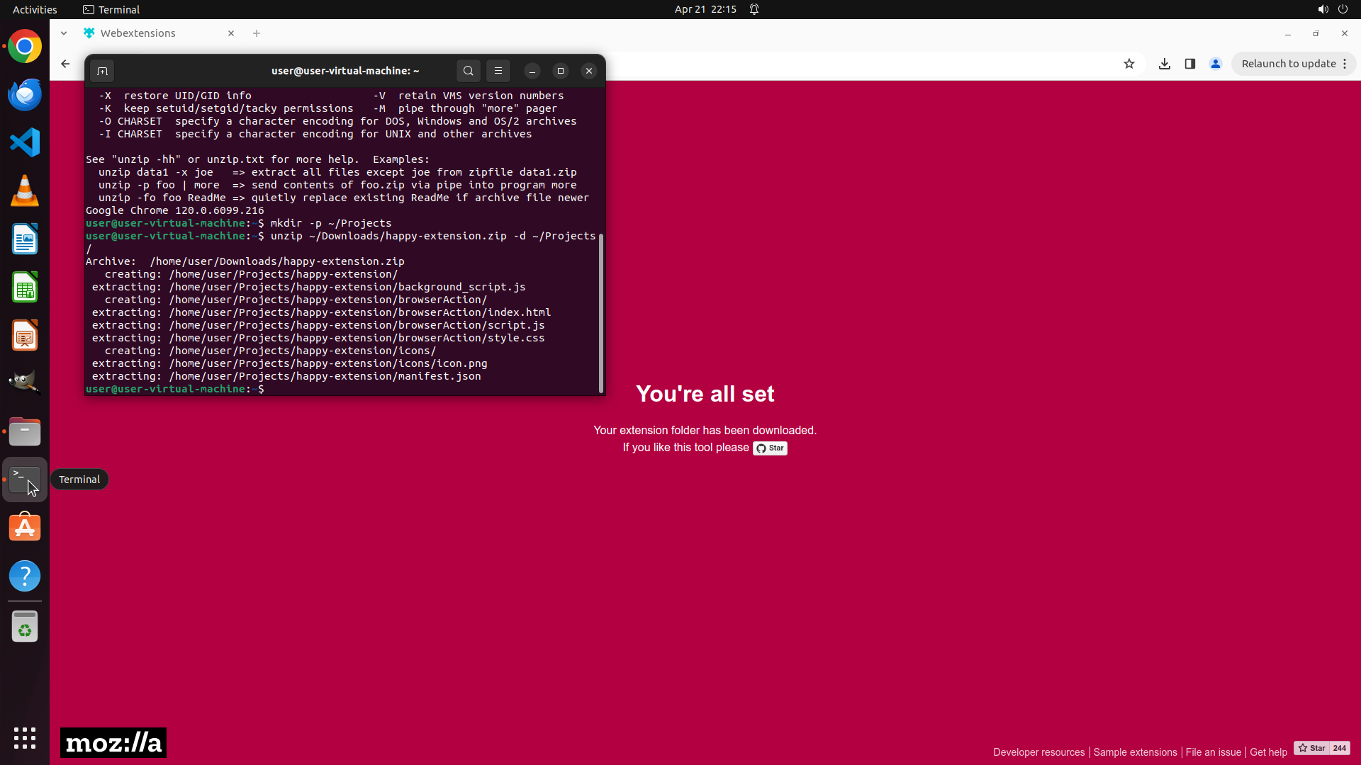Click Relaunch to update button
This screenshot has height=765, width=1361.
(1288, 64)
